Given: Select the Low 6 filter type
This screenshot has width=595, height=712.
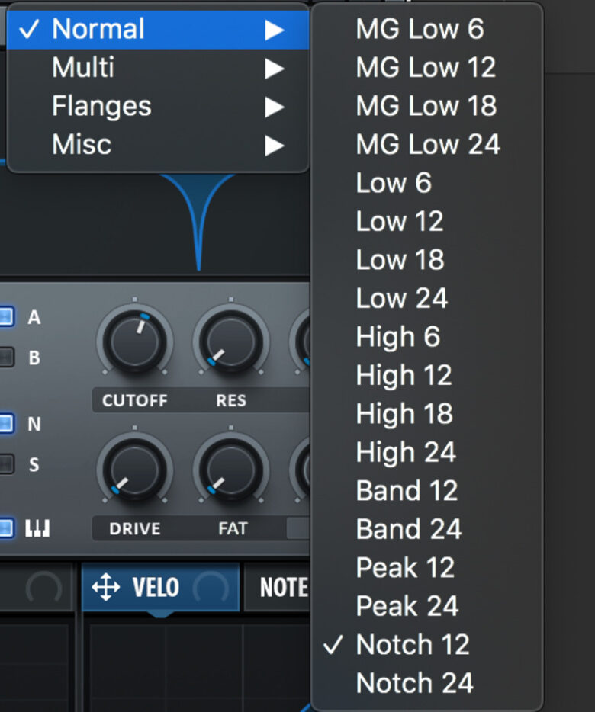Looking at the screenshot, I should (x=427, y=183).
